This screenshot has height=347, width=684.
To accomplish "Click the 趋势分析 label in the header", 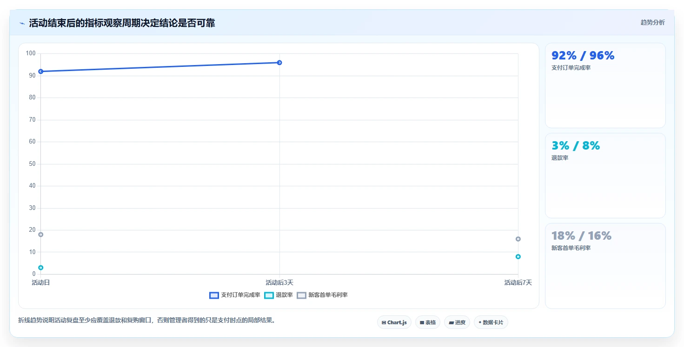I will click(x=652, y=22).
